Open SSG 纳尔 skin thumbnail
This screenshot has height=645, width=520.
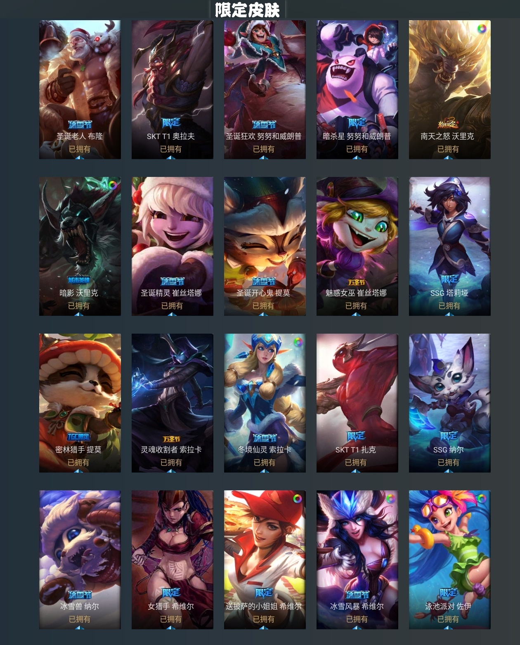(x=450, y=403)
